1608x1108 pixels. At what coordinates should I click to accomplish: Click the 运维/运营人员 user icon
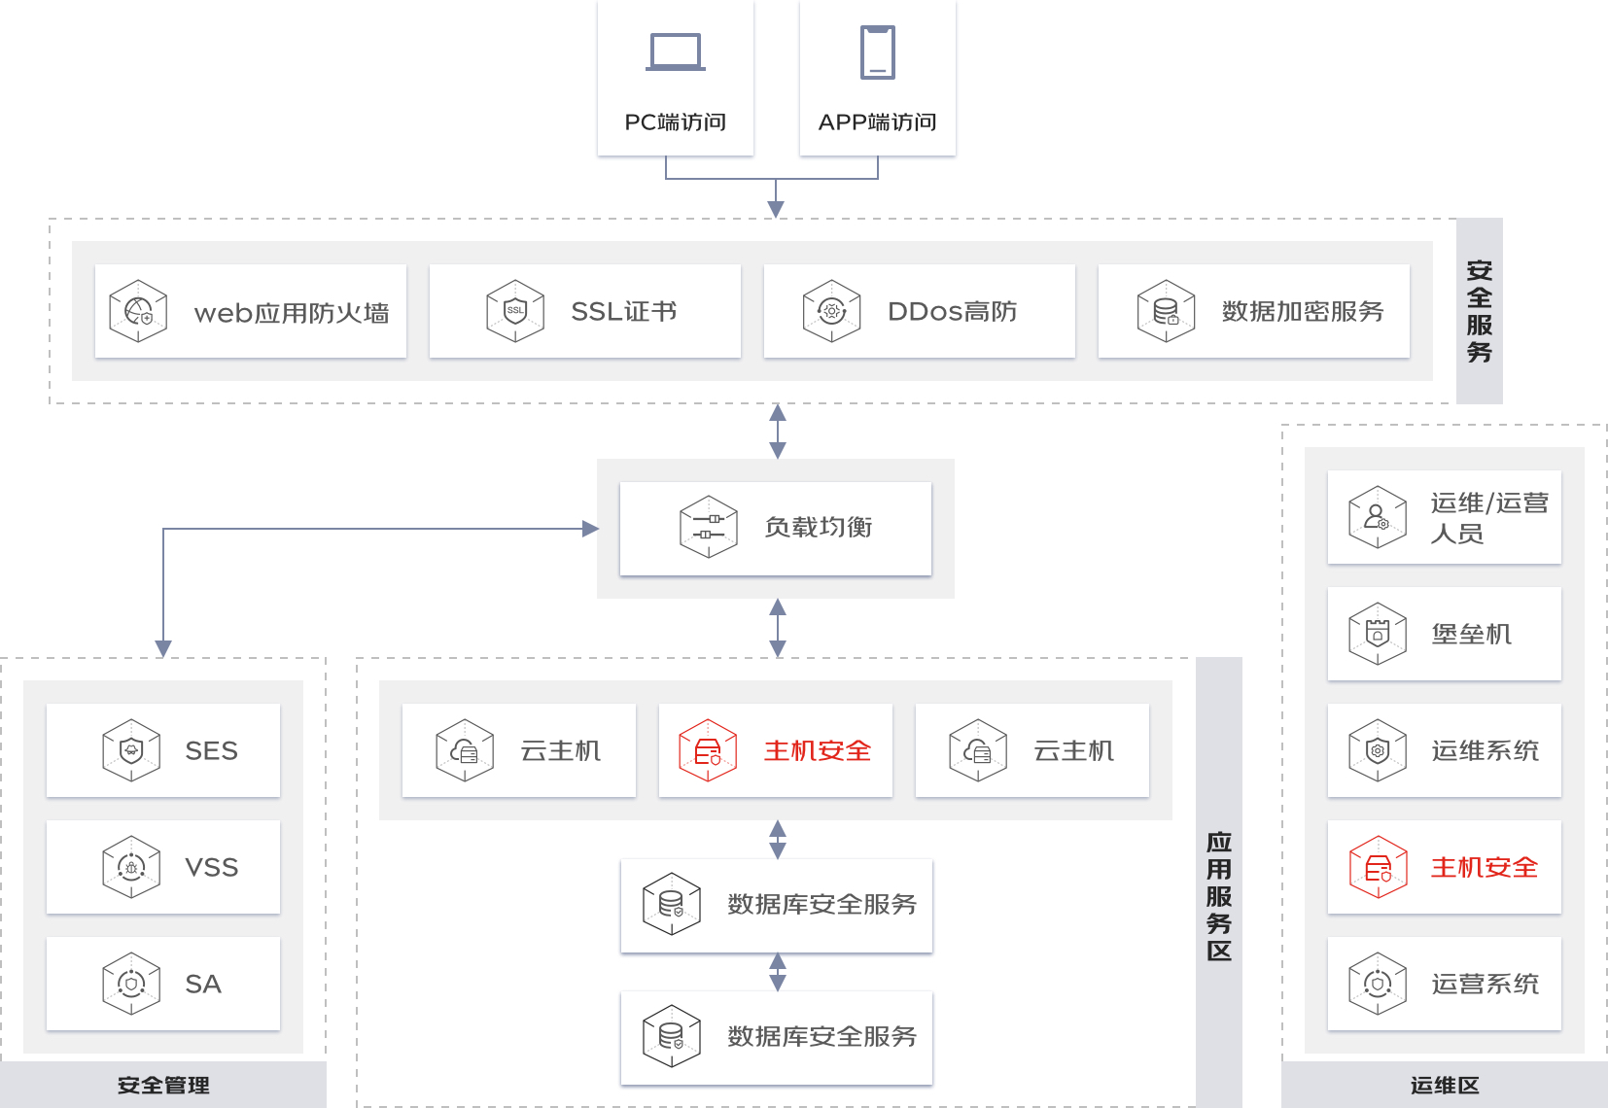point(1378,517)
